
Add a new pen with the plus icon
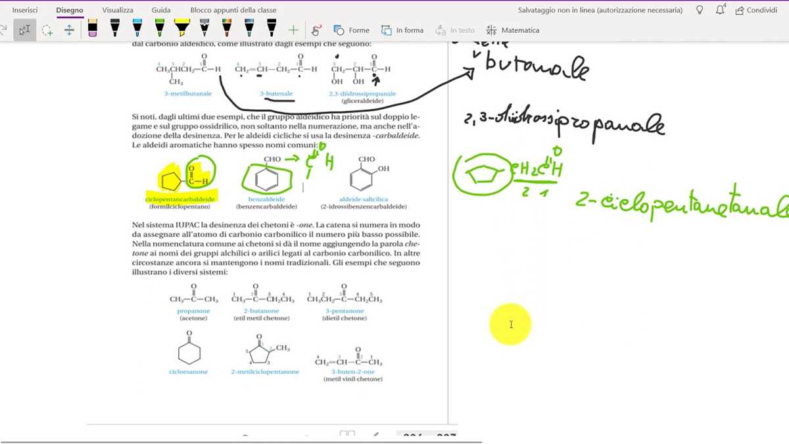coord(293,30)
